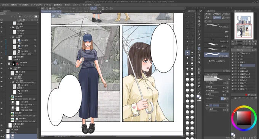Toggle checkbox for 塗りレイヤー auto action
The width and height of the screenshot is (259, 139).
pos(233,89)
